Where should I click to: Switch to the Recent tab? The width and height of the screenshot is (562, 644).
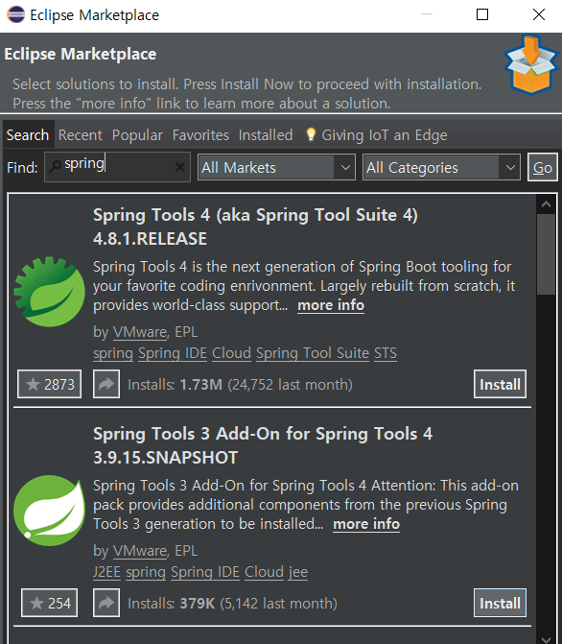80,134
